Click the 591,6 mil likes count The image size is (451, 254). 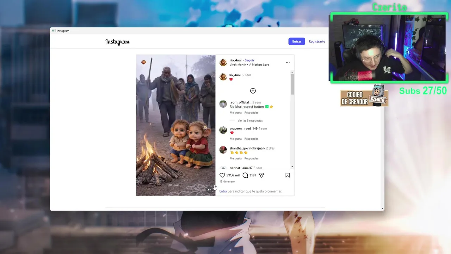(x=233, y=175)
